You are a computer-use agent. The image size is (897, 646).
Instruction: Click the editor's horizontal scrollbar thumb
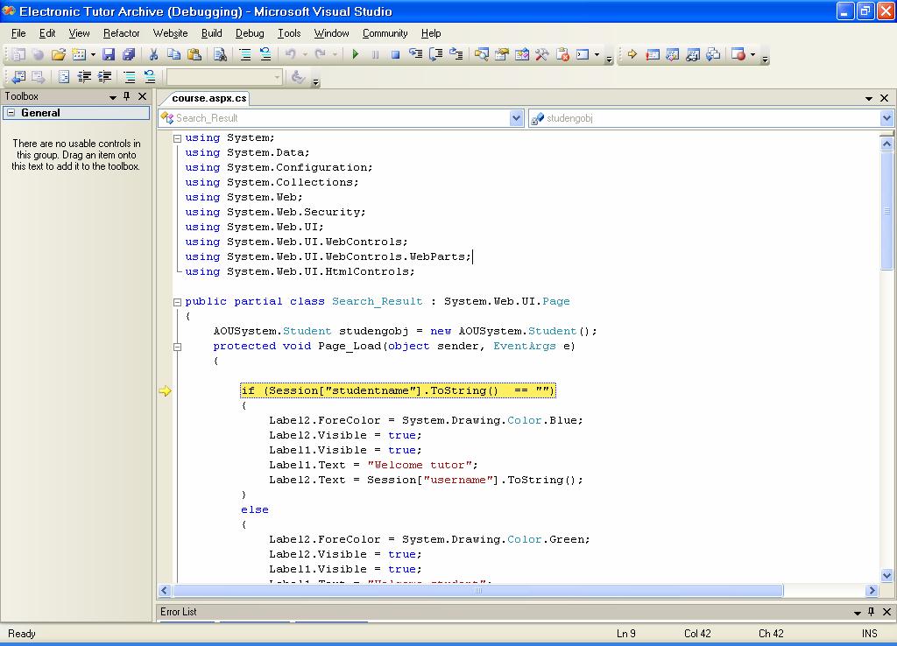point(477,591)
